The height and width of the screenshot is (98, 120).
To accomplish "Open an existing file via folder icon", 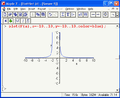I will click(10, 14).
